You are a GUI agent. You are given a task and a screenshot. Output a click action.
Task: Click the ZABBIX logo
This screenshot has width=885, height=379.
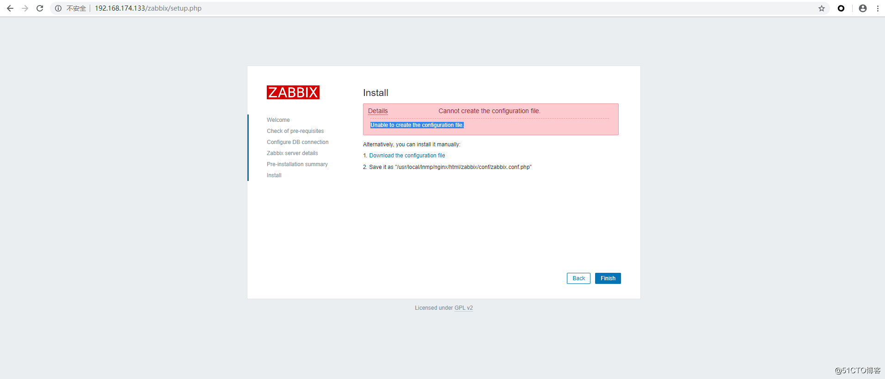coord(293,92)
